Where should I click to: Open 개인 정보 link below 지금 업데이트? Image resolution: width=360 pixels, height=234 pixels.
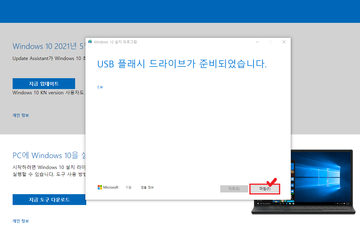[21, 115]
